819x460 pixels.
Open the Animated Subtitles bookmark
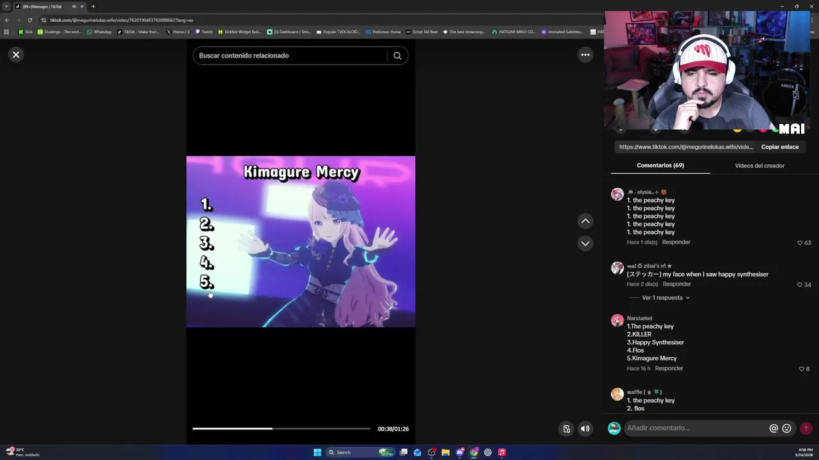click(x=562, y=32)
